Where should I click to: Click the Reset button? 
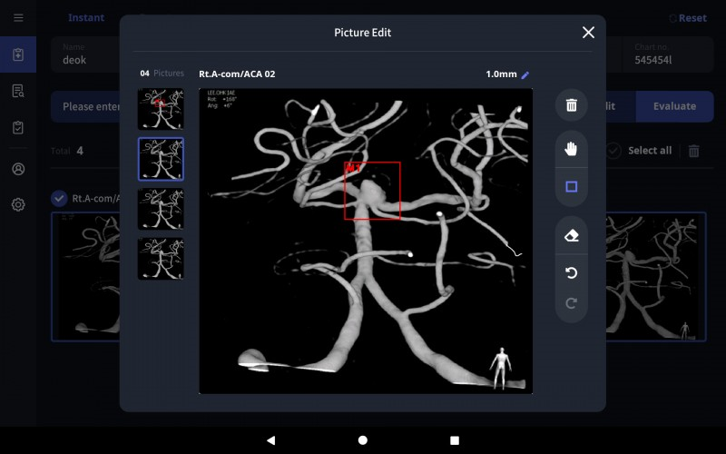tap(687, 18)
